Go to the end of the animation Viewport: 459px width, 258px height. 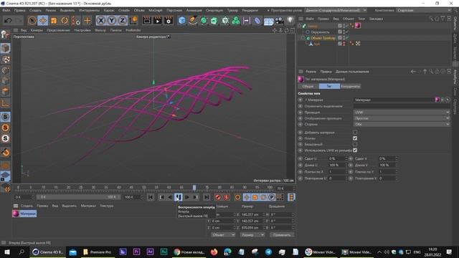click(x=207, y=197)
